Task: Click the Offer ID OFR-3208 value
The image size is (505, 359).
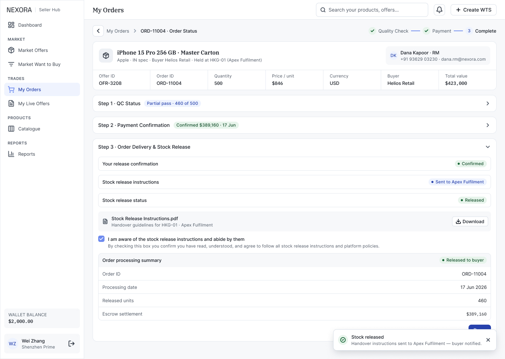Action: (x=110, y=83)
